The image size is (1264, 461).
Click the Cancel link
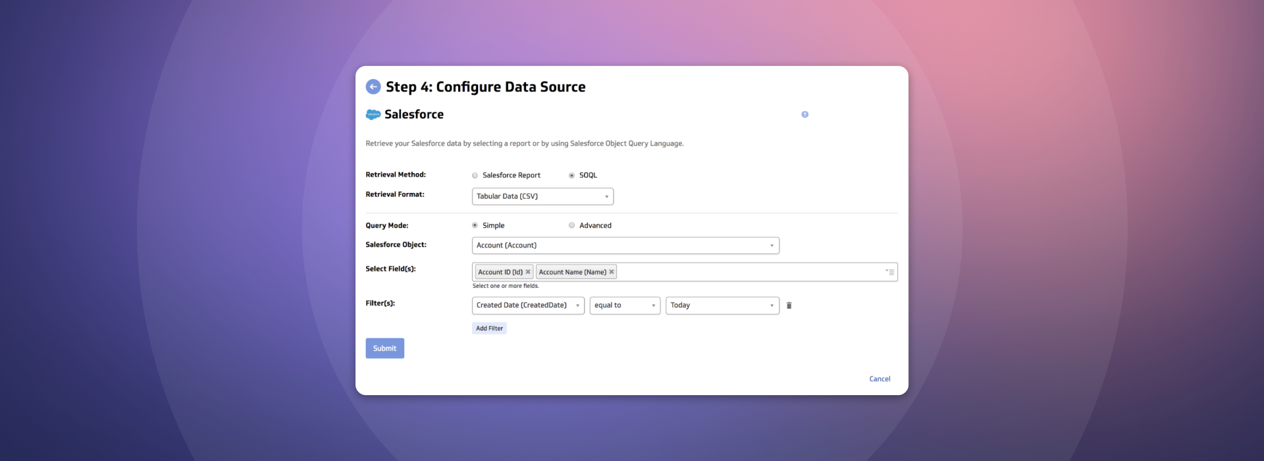[880, 379]
